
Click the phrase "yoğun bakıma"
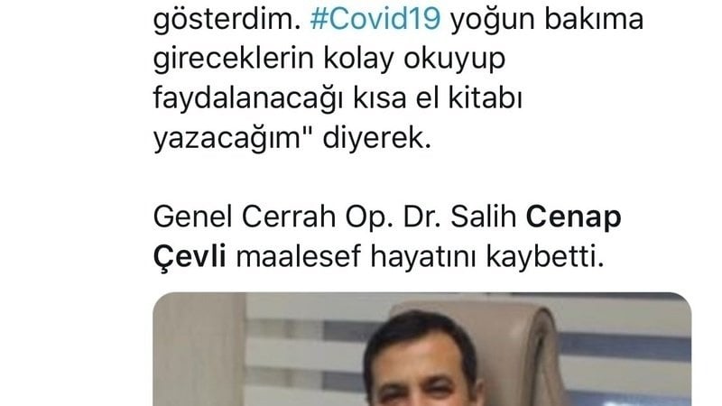coord(547,20)
